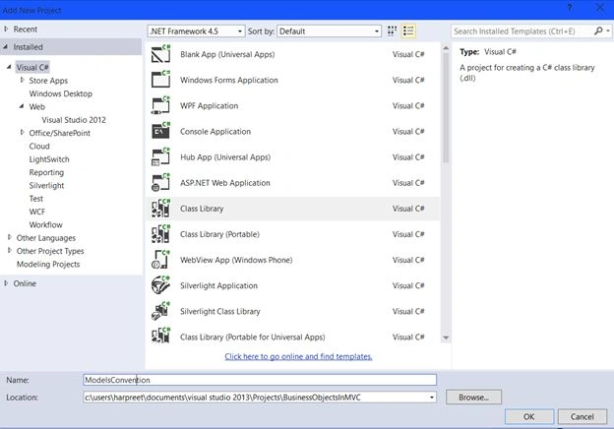Image resolution: width=614 pixels, height=429 pixels.
Task: Open the search options dropdown arrow
Action: click(x=608, y=31)
